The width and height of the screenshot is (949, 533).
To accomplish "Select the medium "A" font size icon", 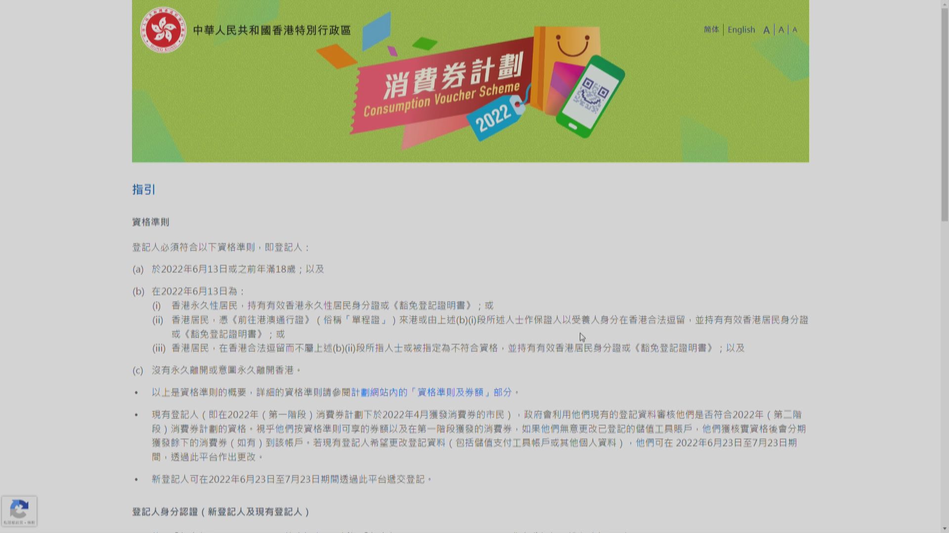I will coord(780,30).
